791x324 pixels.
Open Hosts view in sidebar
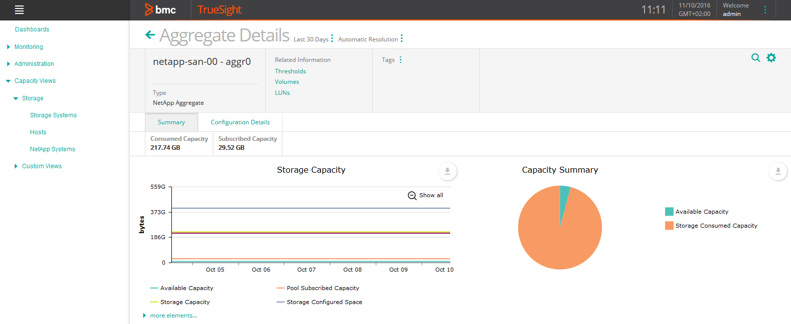coord(38,132)
